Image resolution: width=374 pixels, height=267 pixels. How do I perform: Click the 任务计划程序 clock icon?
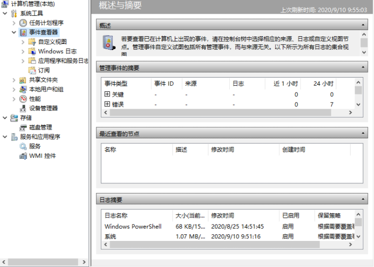click(x=23, y=23)
